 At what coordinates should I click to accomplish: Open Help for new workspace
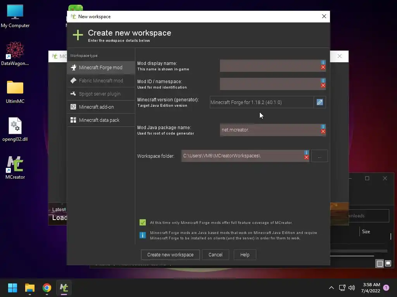point(245,254)
